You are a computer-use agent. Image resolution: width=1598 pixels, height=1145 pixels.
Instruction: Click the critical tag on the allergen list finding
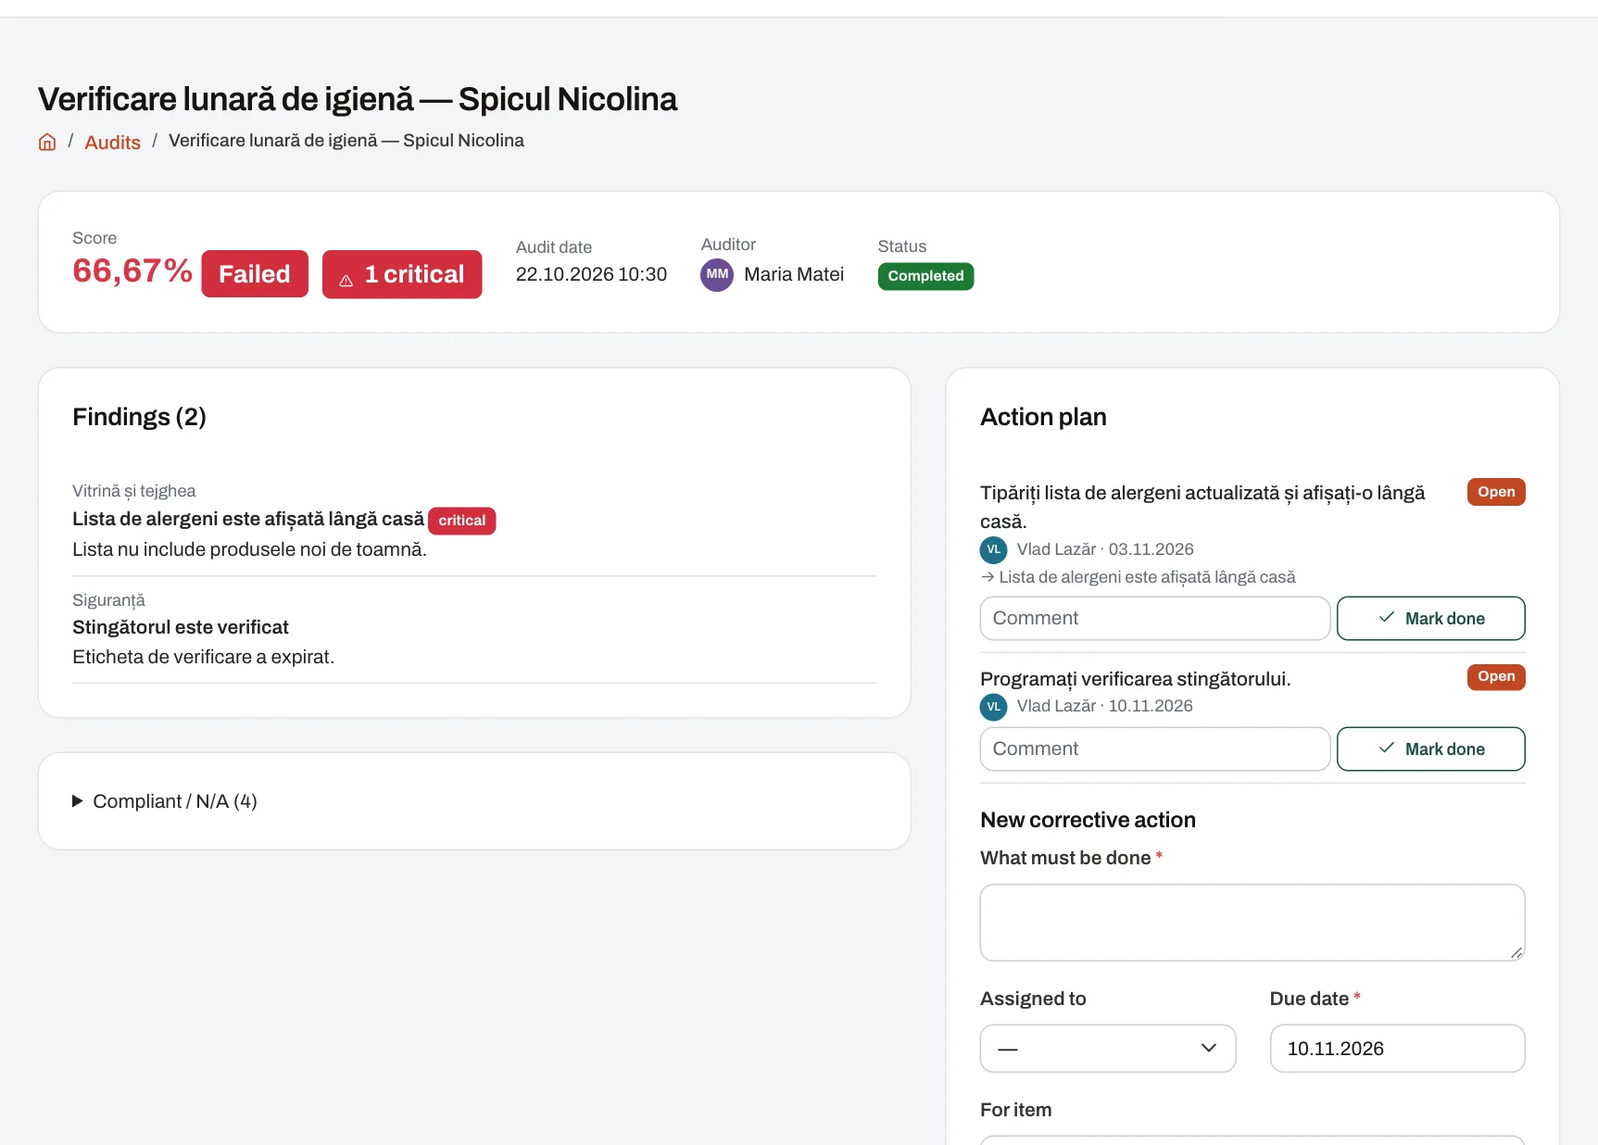[x=462, y=521]
